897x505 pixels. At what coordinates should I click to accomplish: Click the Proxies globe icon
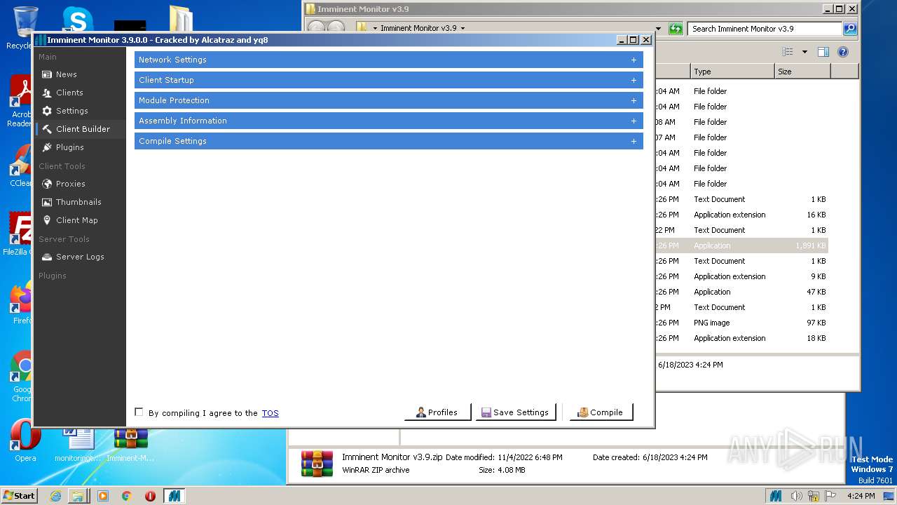click(47, 184)
